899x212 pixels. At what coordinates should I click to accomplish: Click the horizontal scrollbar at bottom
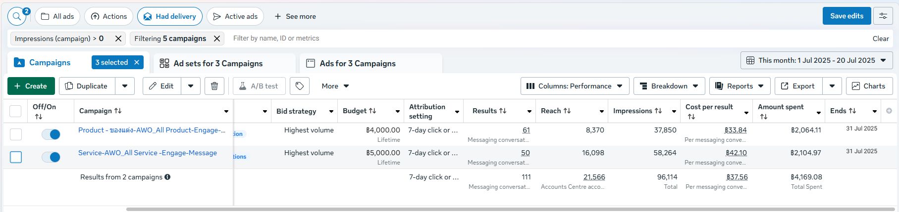(x=495, y=209)
